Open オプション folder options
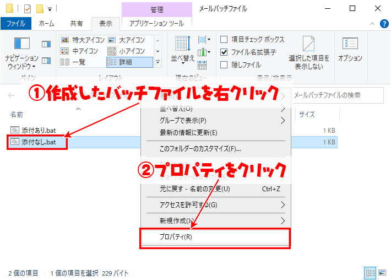Screen dimensions: 391x280 [x=350, y=49]
